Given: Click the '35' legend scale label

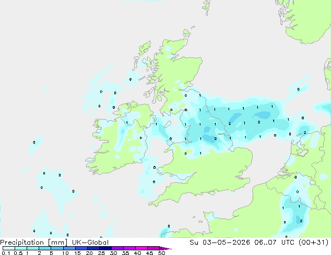Looking at the screenshot, I should pos(126,253).
